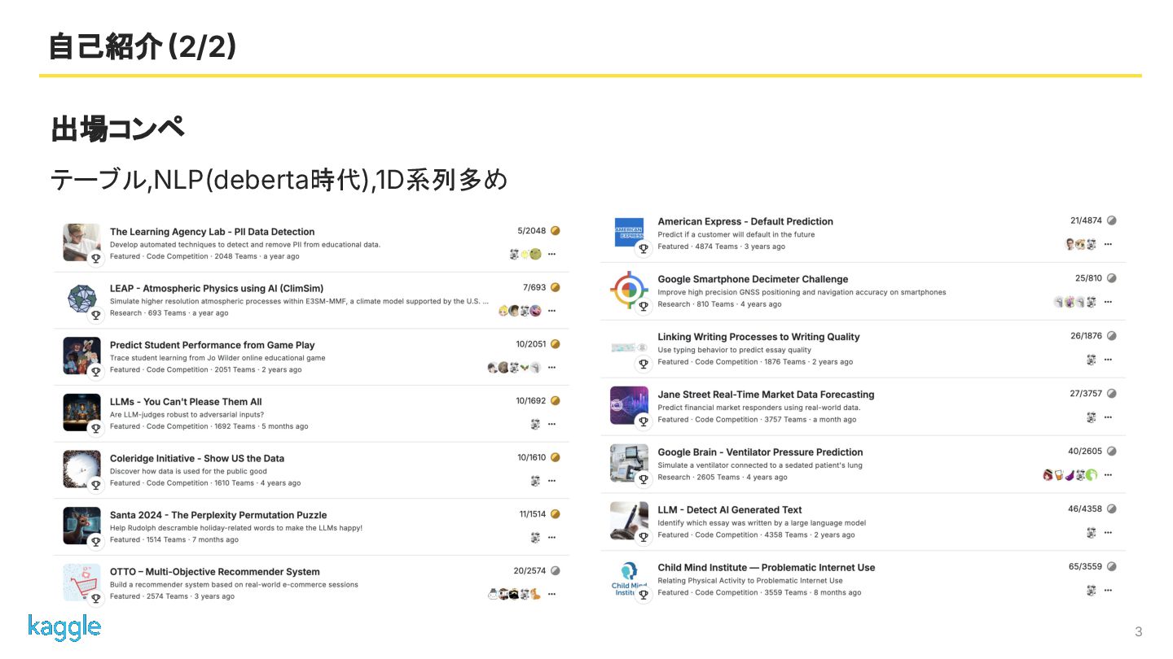Image resolution: width=1173 pixels, height=659 pixels.
Task: Open Jane Street Real-Time Market Data Forecasting
Action: click(766, 395)
